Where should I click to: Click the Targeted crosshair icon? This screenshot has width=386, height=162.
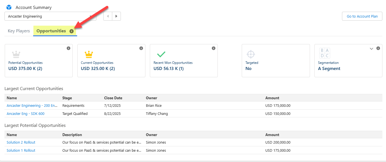tap(251, 54)
